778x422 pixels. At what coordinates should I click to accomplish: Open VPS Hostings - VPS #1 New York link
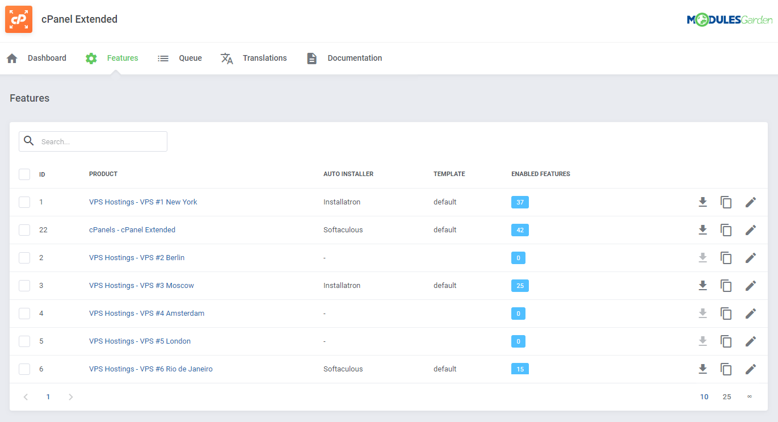click(143, 202)
